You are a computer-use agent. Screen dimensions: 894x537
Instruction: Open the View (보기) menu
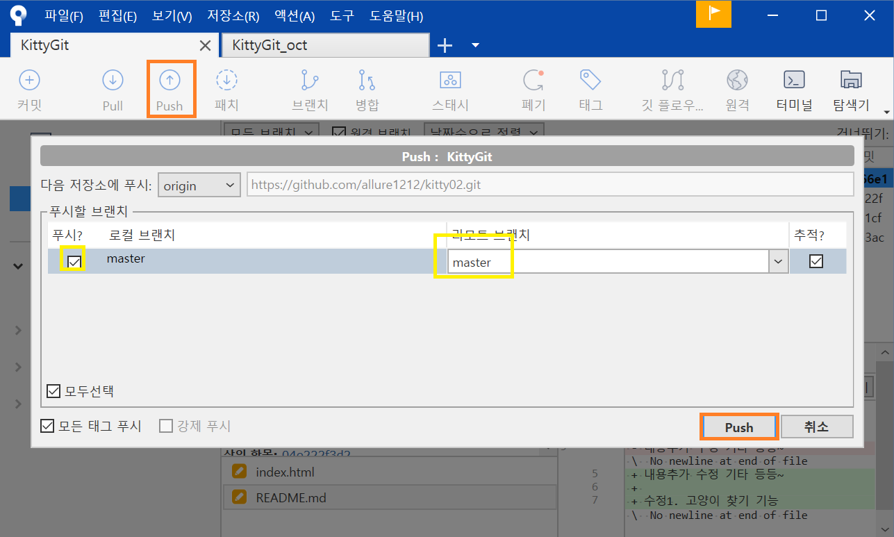pos(172,16)
